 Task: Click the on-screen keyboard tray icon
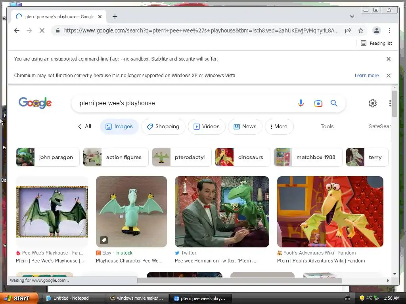(347, 298)
